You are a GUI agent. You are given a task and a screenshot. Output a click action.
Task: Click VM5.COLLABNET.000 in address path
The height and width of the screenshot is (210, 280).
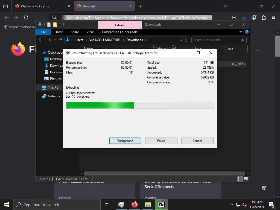point(105,40)
